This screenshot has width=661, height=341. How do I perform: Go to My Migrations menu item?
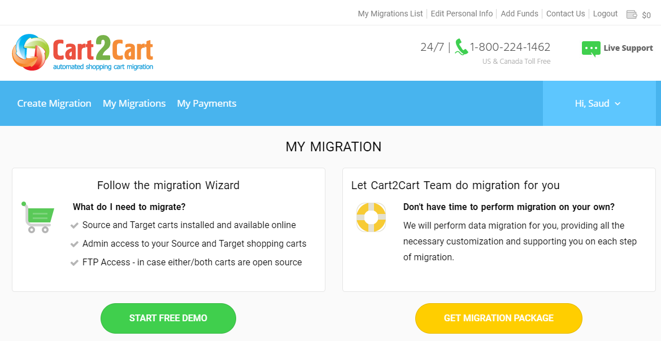134,103
